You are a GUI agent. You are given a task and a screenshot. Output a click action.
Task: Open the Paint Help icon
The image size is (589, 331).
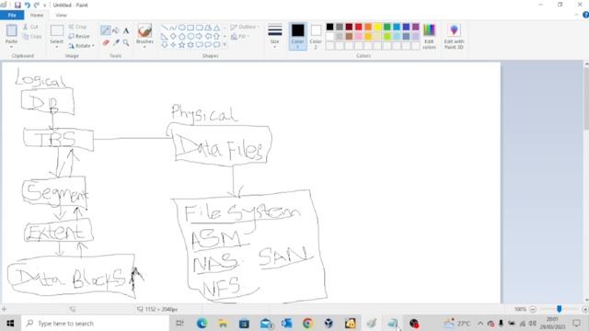585,15
